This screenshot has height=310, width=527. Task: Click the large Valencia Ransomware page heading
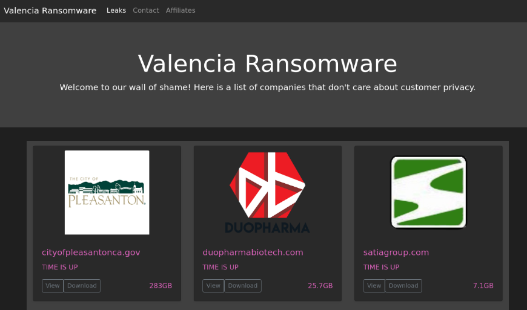click(268, 63)
